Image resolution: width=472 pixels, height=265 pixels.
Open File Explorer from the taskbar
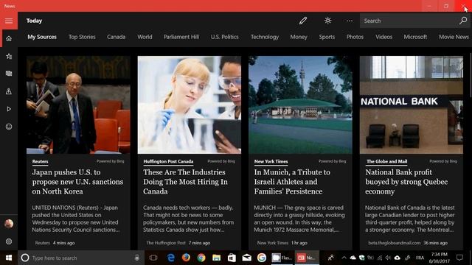216,258
